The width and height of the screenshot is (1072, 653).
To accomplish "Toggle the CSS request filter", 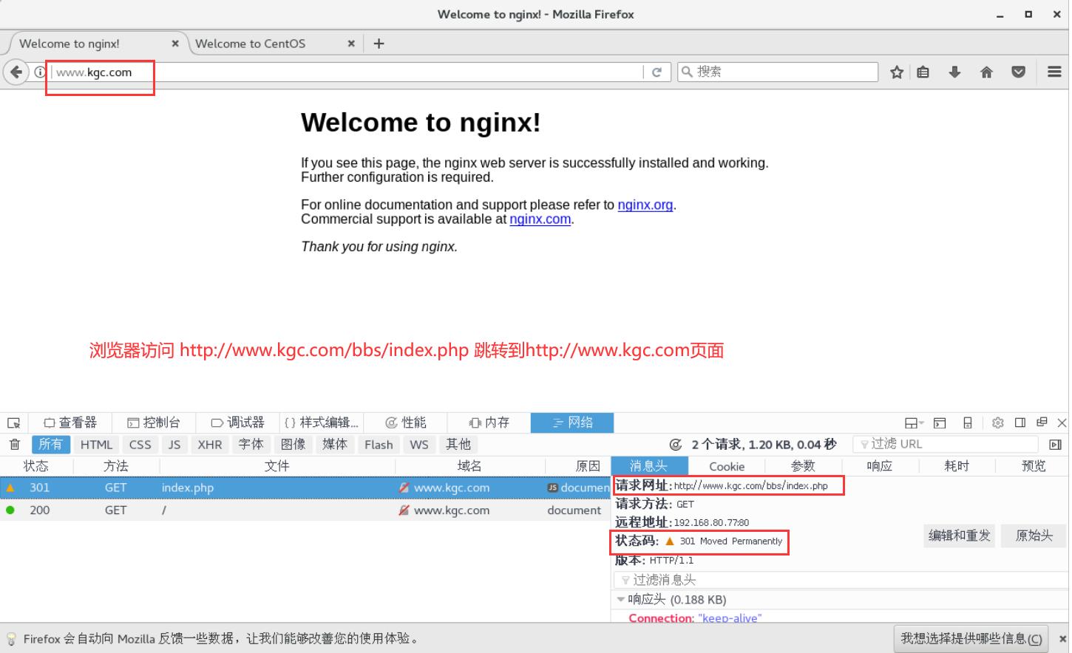I will (x=140, y=444).
